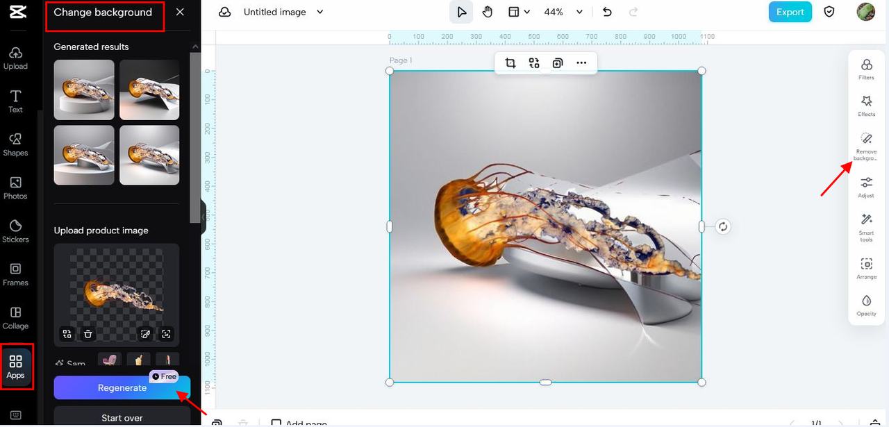Screen dimensions: 889x427
Task: Click the Remove background tool
Action: [866, 146]
